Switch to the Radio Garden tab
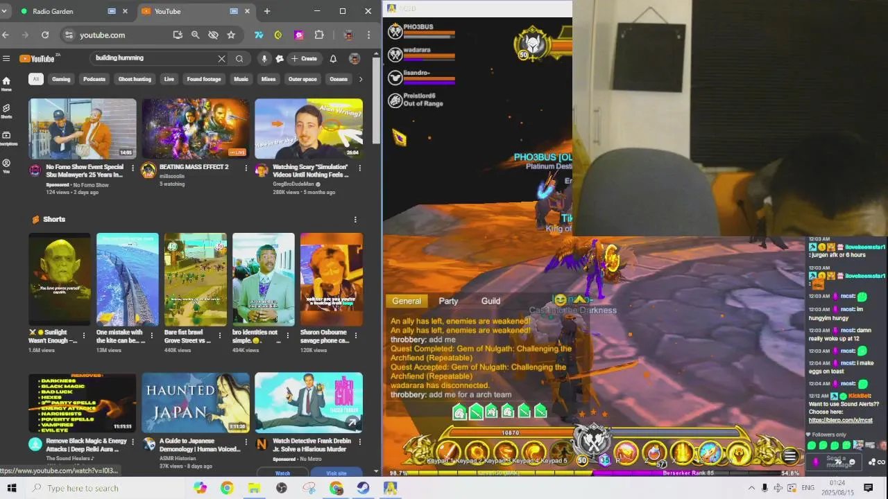This screenshot has height=499, width=888. [75, 11]
